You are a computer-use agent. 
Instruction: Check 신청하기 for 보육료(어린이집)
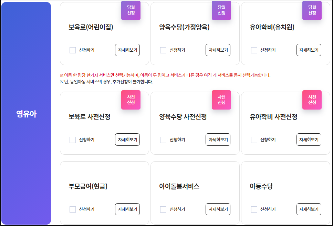point(73,50)
